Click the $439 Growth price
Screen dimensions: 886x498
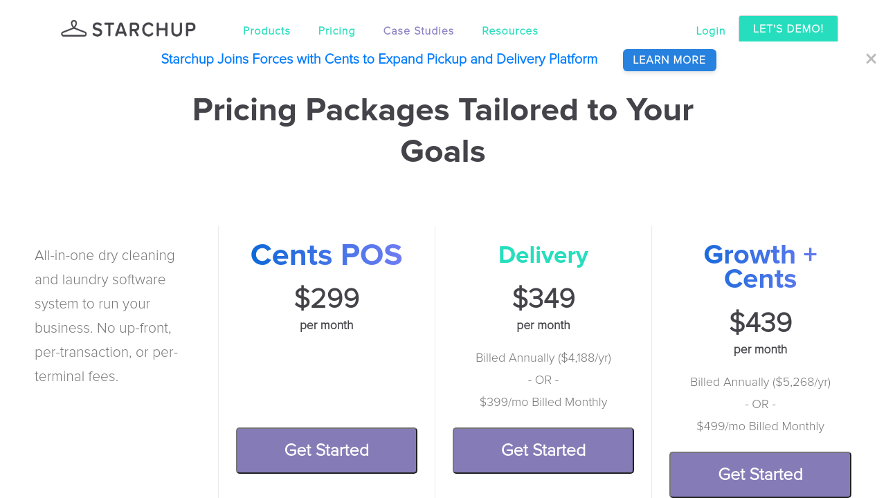[760, 323]
